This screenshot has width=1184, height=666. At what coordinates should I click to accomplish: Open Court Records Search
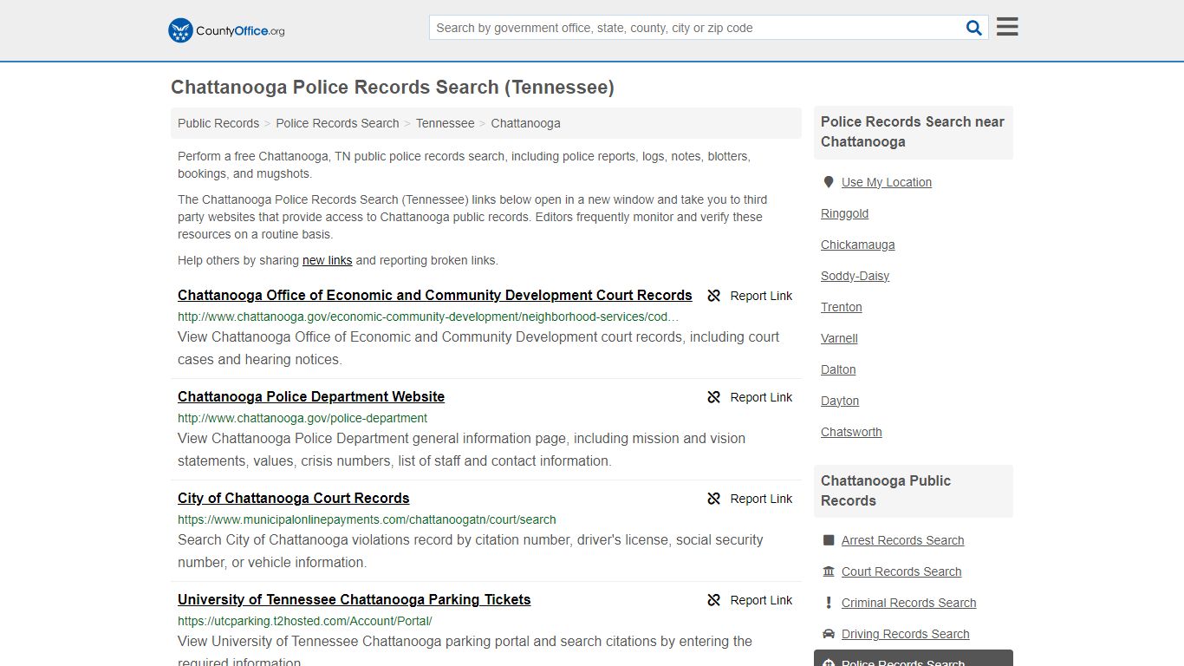point(901,571)
